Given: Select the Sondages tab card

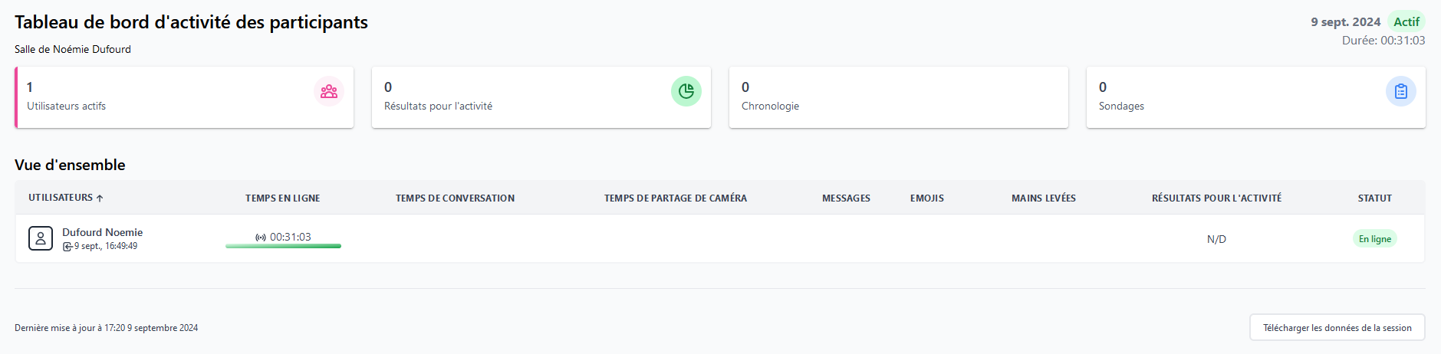Looking at the screenshot, I should 1255,97.
